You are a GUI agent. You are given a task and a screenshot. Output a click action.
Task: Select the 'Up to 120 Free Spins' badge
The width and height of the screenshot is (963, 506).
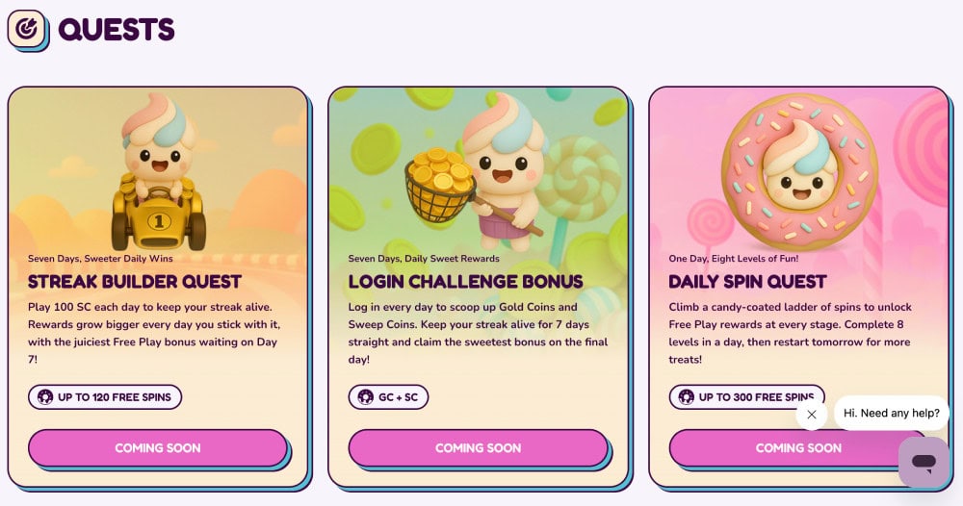pyautogui.click(x=105, y=396)
